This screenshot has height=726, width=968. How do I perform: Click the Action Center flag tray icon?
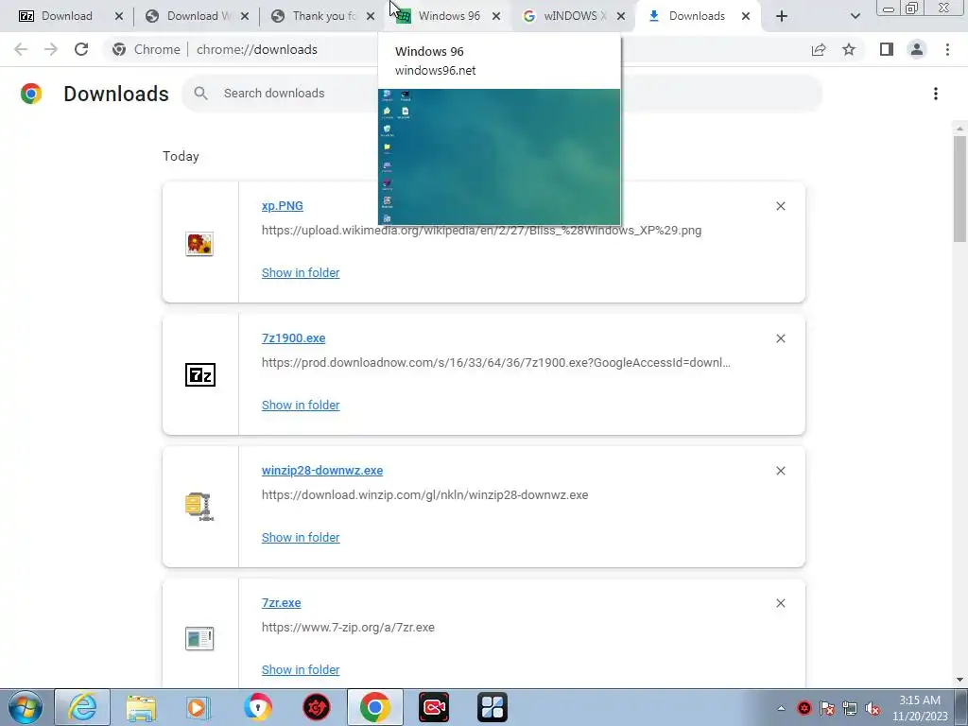coord(826,708)
